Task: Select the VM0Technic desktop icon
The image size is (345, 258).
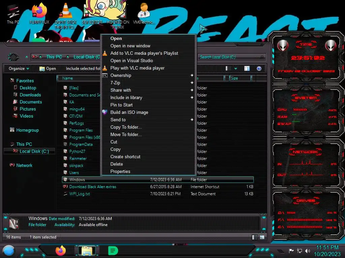Action: point(144,13)
